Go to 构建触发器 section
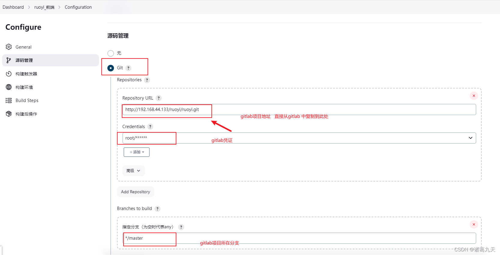500x255 pixels. click(x=50, y=74)
